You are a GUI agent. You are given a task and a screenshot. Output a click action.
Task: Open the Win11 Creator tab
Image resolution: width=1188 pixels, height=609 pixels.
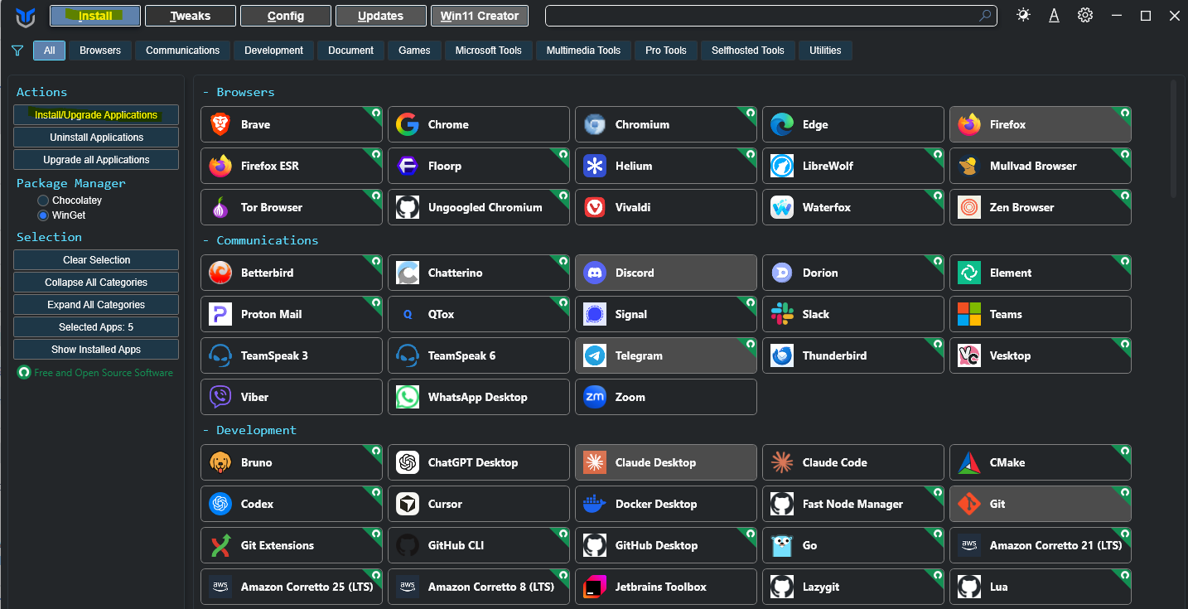point(480,16)
